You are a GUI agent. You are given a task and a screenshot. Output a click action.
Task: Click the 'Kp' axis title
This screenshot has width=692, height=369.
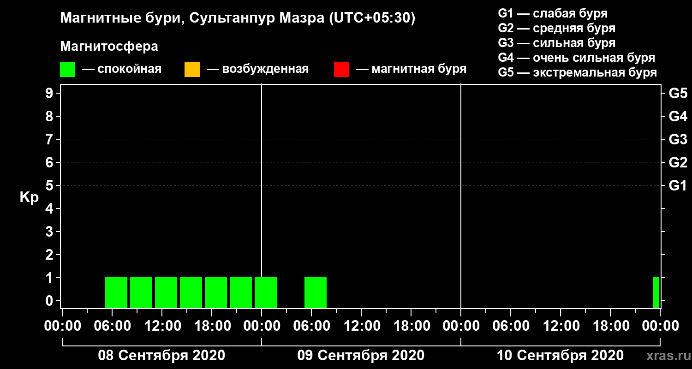tap(29, 198)
